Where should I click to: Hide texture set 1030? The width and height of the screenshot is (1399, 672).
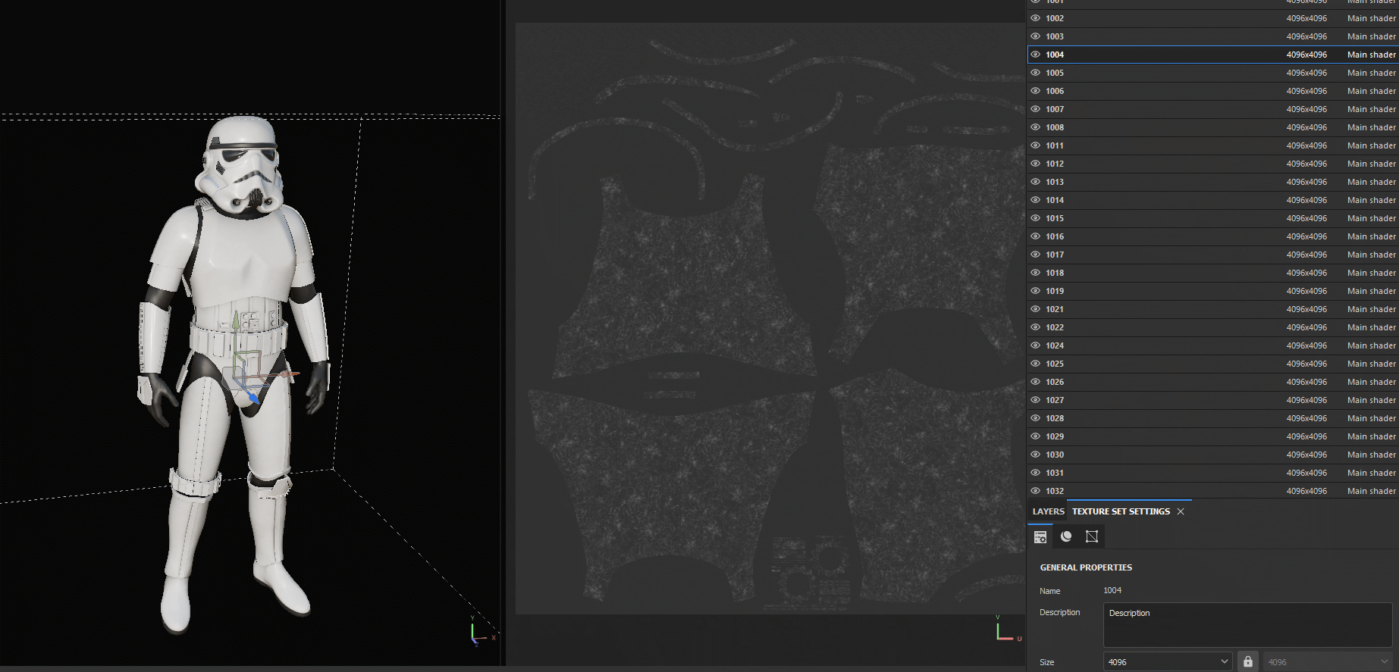[x=1035, y=455]
